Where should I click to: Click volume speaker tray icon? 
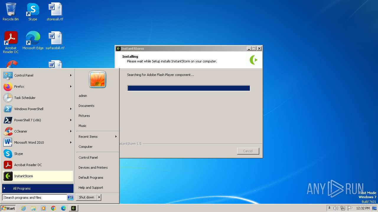[x=336, y=208]
